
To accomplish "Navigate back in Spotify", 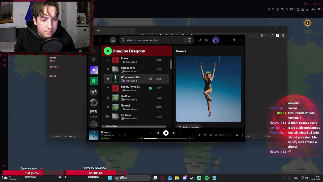I will click(100, 40).
